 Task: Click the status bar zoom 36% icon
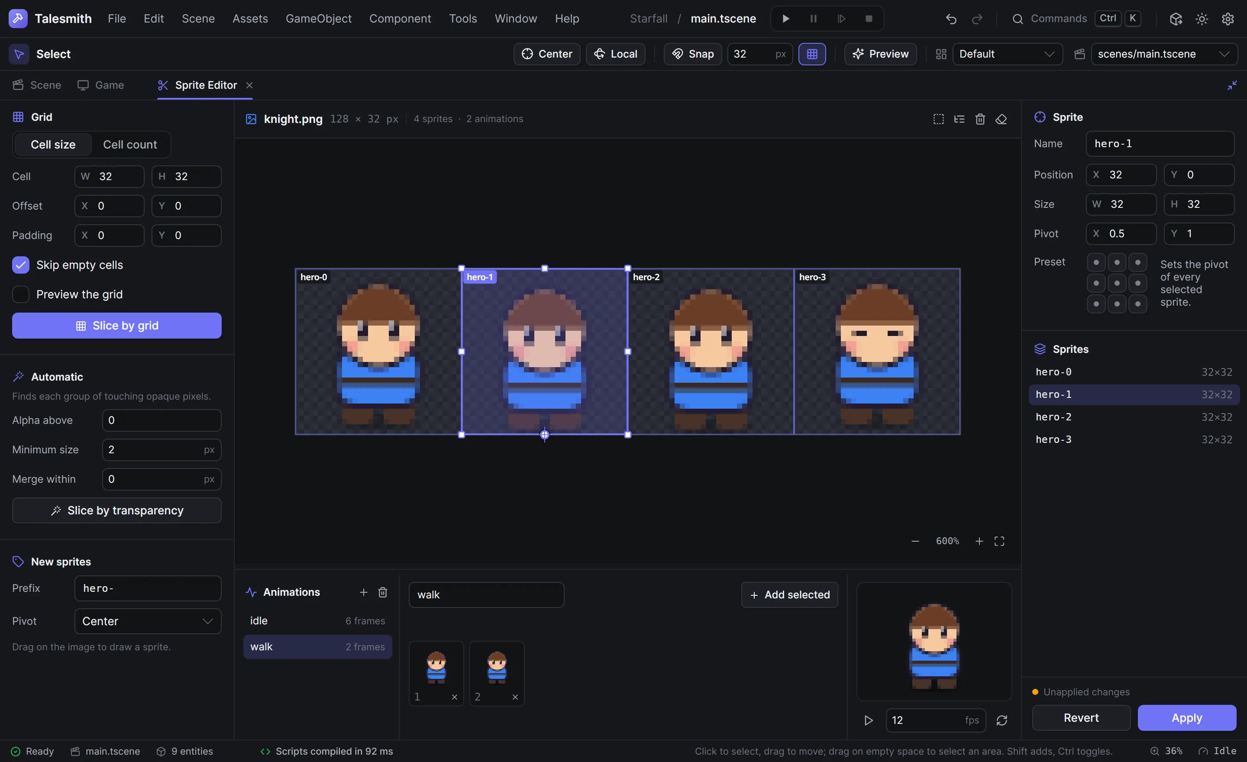point(1155,751)
